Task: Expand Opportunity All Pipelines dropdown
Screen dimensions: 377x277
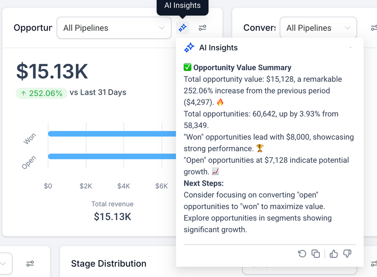Action: [114, 28]
